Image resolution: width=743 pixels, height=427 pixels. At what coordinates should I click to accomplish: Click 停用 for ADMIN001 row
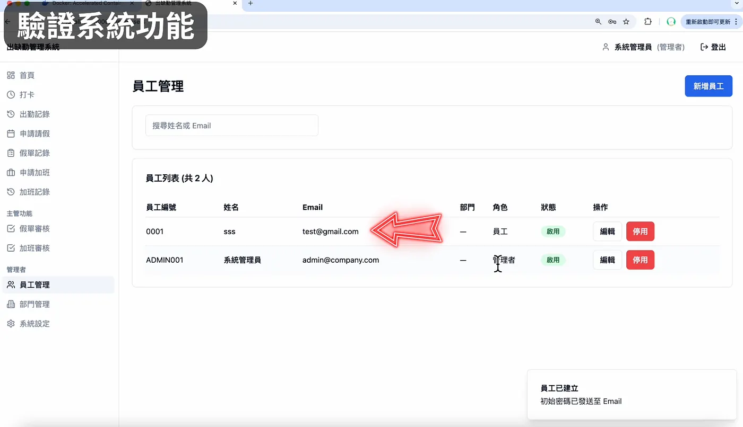pyautogui.click(x=640, y=260)
